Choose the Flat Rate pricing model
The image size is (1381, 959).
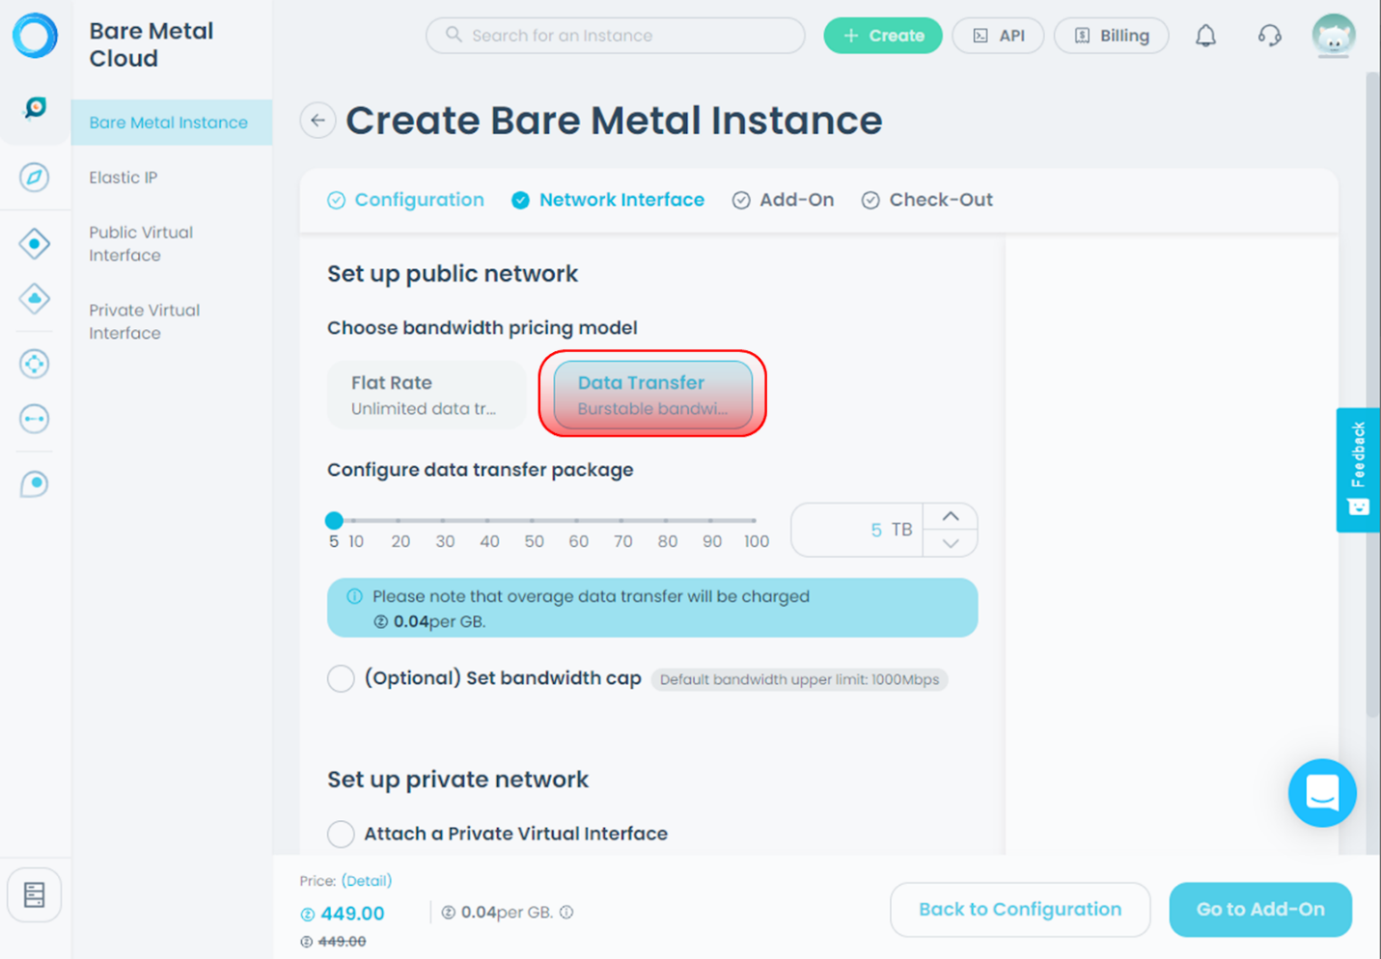[427, 395]
